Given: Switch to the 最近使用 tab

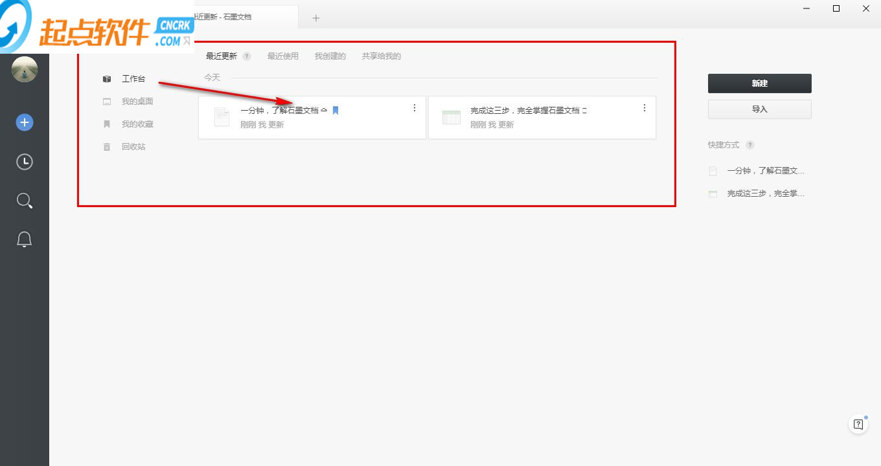Looking at the screenshot, I should pos(283,56).
